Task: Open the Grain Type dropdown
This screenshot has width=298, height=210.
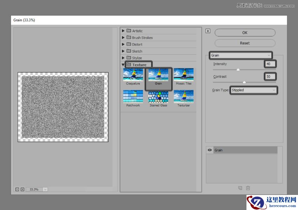Action: tap(254, 90)
